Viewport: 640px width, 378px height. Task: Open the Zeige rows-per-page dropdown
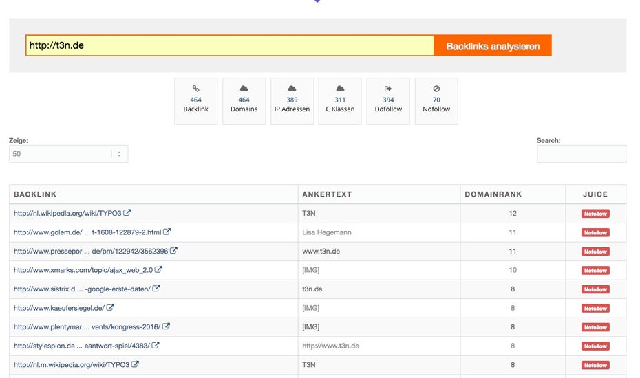pos(69,154)
